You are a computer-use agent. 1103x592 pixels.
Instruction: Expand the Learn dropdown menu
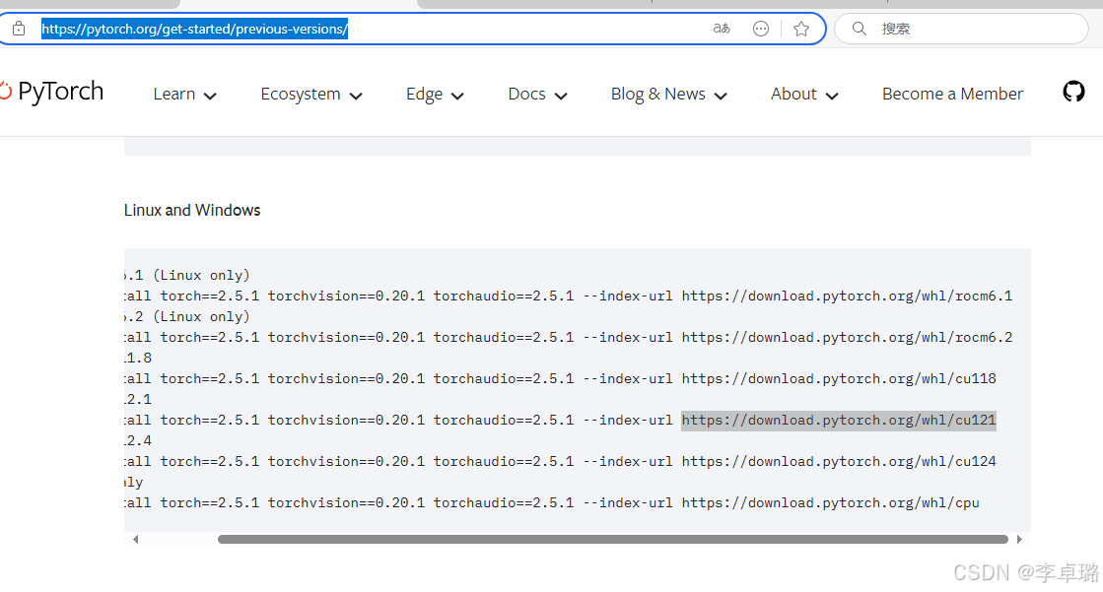(184, 95)
